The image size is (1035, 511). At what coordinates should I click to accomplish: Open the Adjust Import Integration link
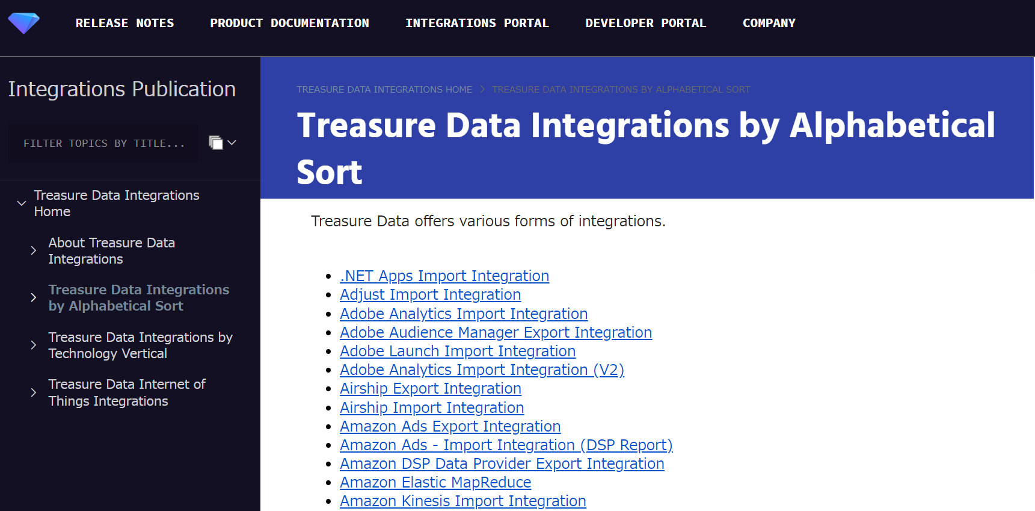tap(430, 295)
